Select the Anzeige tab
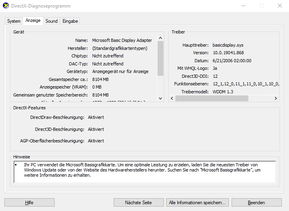 (33, 20)
